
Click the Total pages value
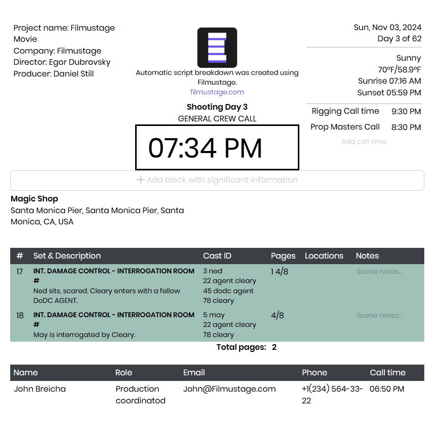(x=274, y=347)
